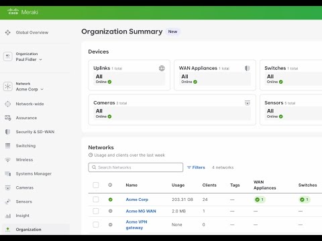Click the Organization sidebar icon at bottom
This screenshot has width=322, height=241.
coord(8,230)
